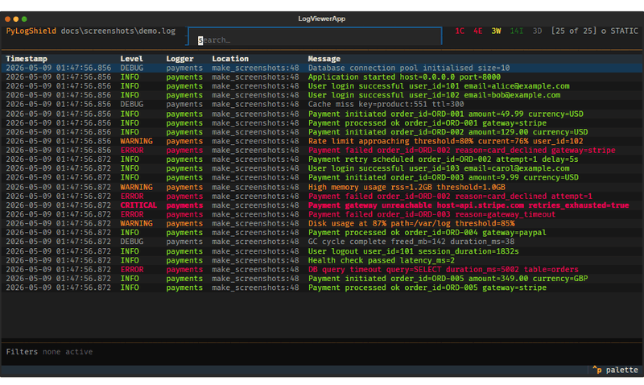Sort by the Location column header

click(230, 59)
